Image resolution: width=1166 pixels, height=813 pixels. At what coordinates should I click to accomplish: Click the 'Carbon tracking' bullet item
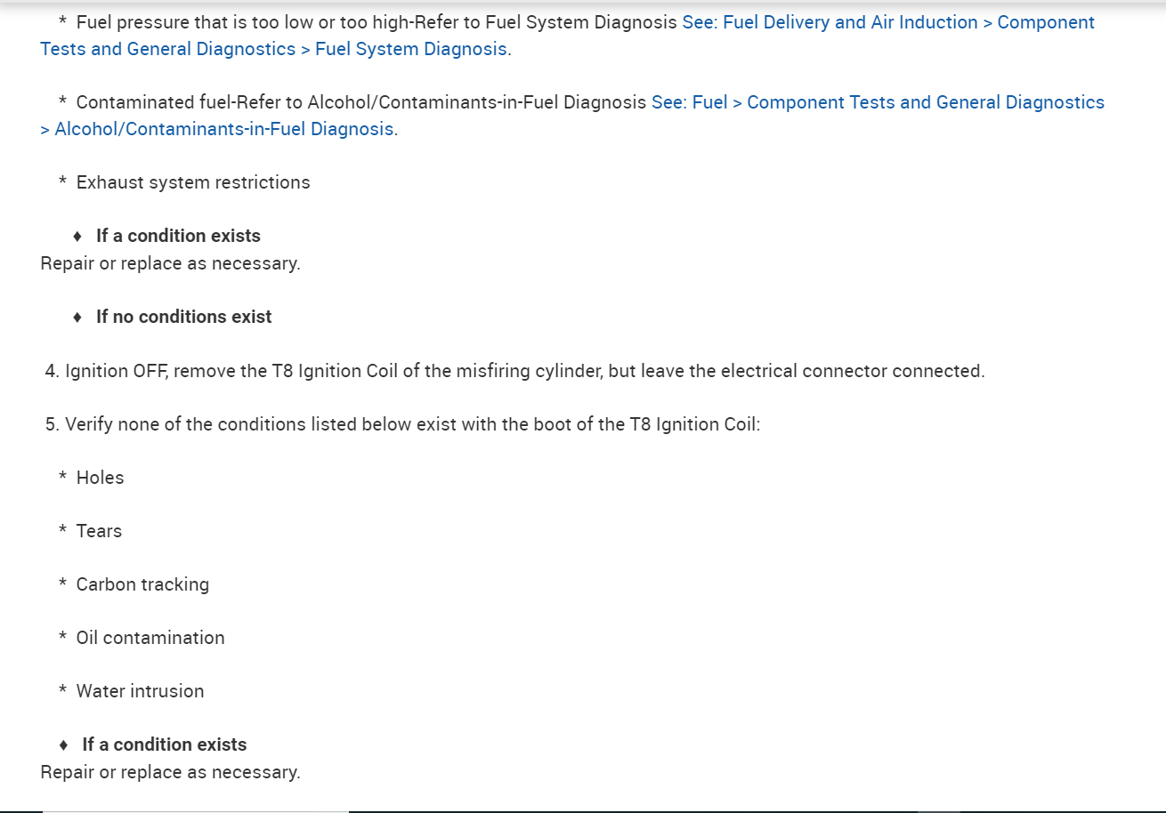pos(142,584)
